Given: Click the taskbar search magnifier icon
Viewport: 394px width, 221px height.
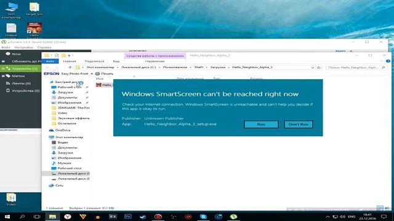Looking at the screenshot, I should click(x=22, y=217).
